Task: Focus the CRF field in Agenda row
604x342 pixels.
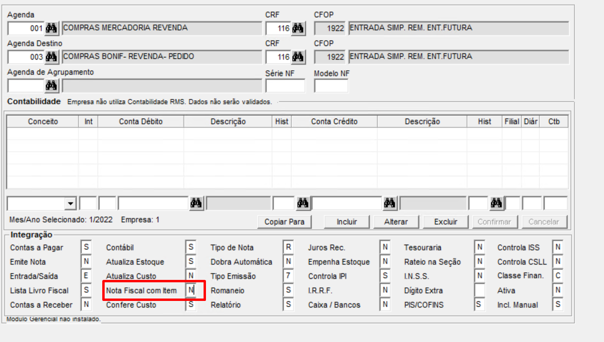Action: point(279,28)
